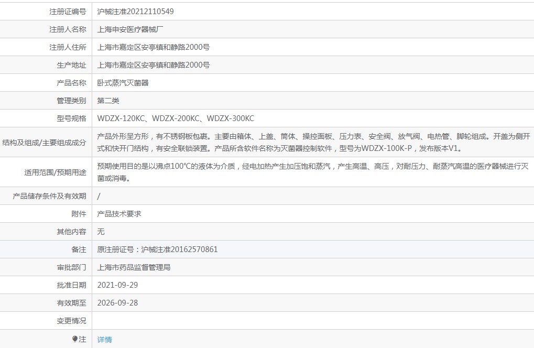Click the 注册人名称 label

point(68,30)
